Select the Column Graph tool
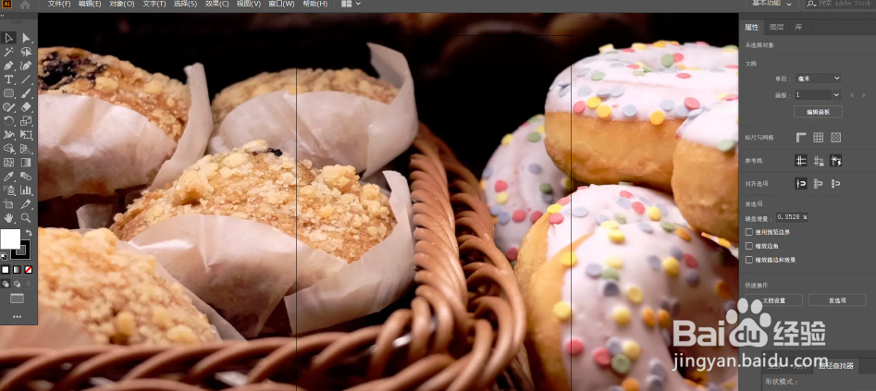This screenshot has width=876, height=391. pyautogui.click(x=26, y=189)
